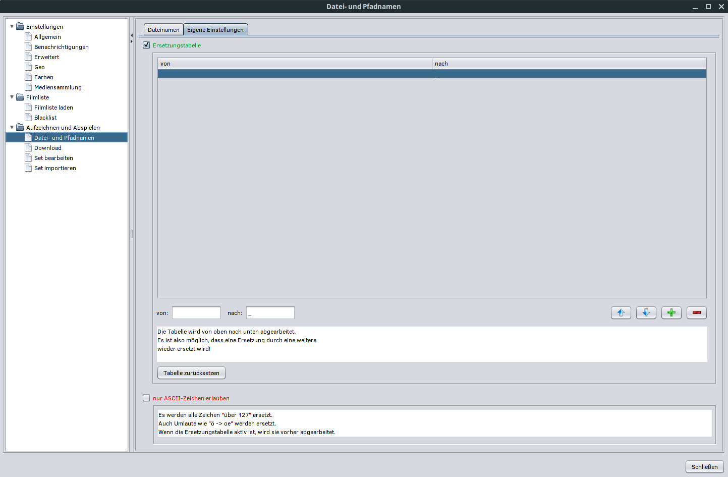Click into the von text field

pyautogui.click(x=196, y=313)
